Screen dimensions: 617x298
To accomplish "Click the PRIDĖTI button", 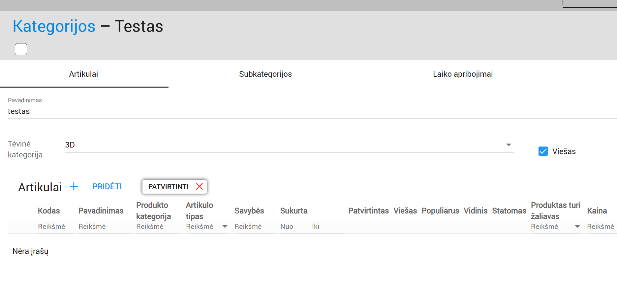I will coord(107,187).
